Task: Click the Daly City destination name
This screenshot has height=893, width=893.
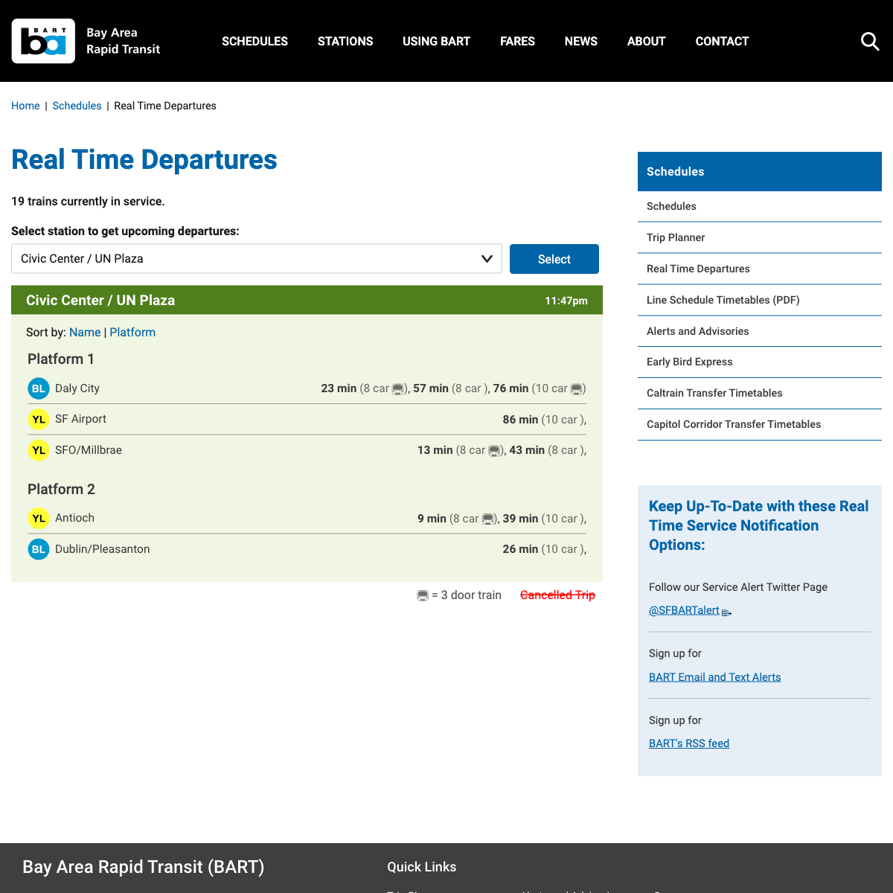Action: pyautogui.click(x=77, y=388)
